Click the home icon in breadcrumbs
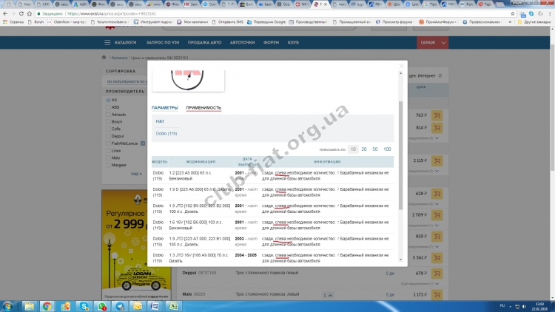 [104, 57]
